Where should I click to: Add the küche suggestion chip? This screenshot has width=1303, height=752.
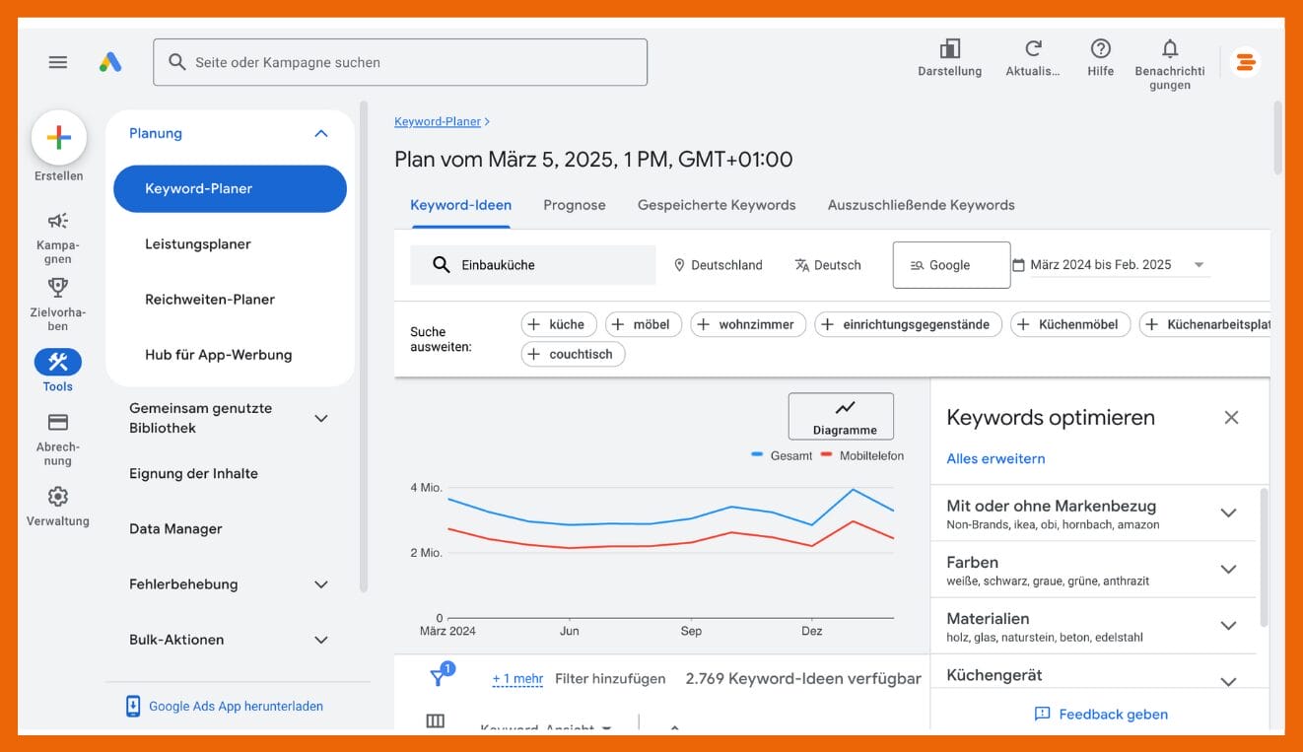tap(557, 324)
